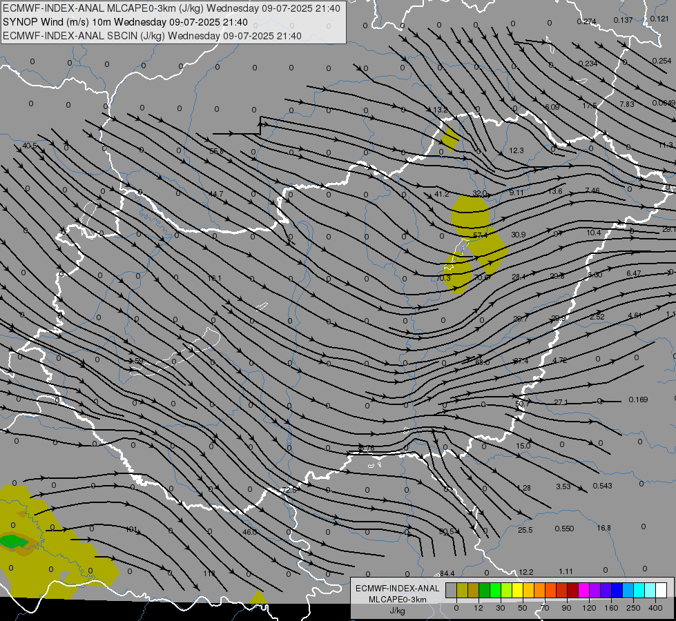This screenshot has width=676, height=621.
Task: Click the ECMWF-INDEX-ANAL SBCIN header line
Action: click(x=152, y=36)
